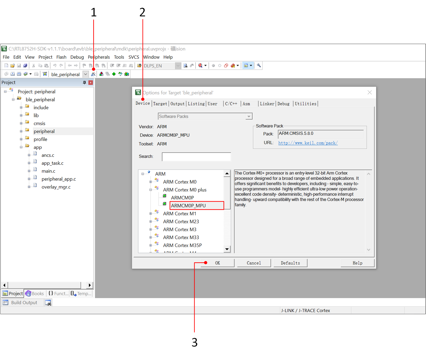This screenshot has width=426, height=357.
Task: Expand the cmsis folder node
Action: click(x=21, y=123)
